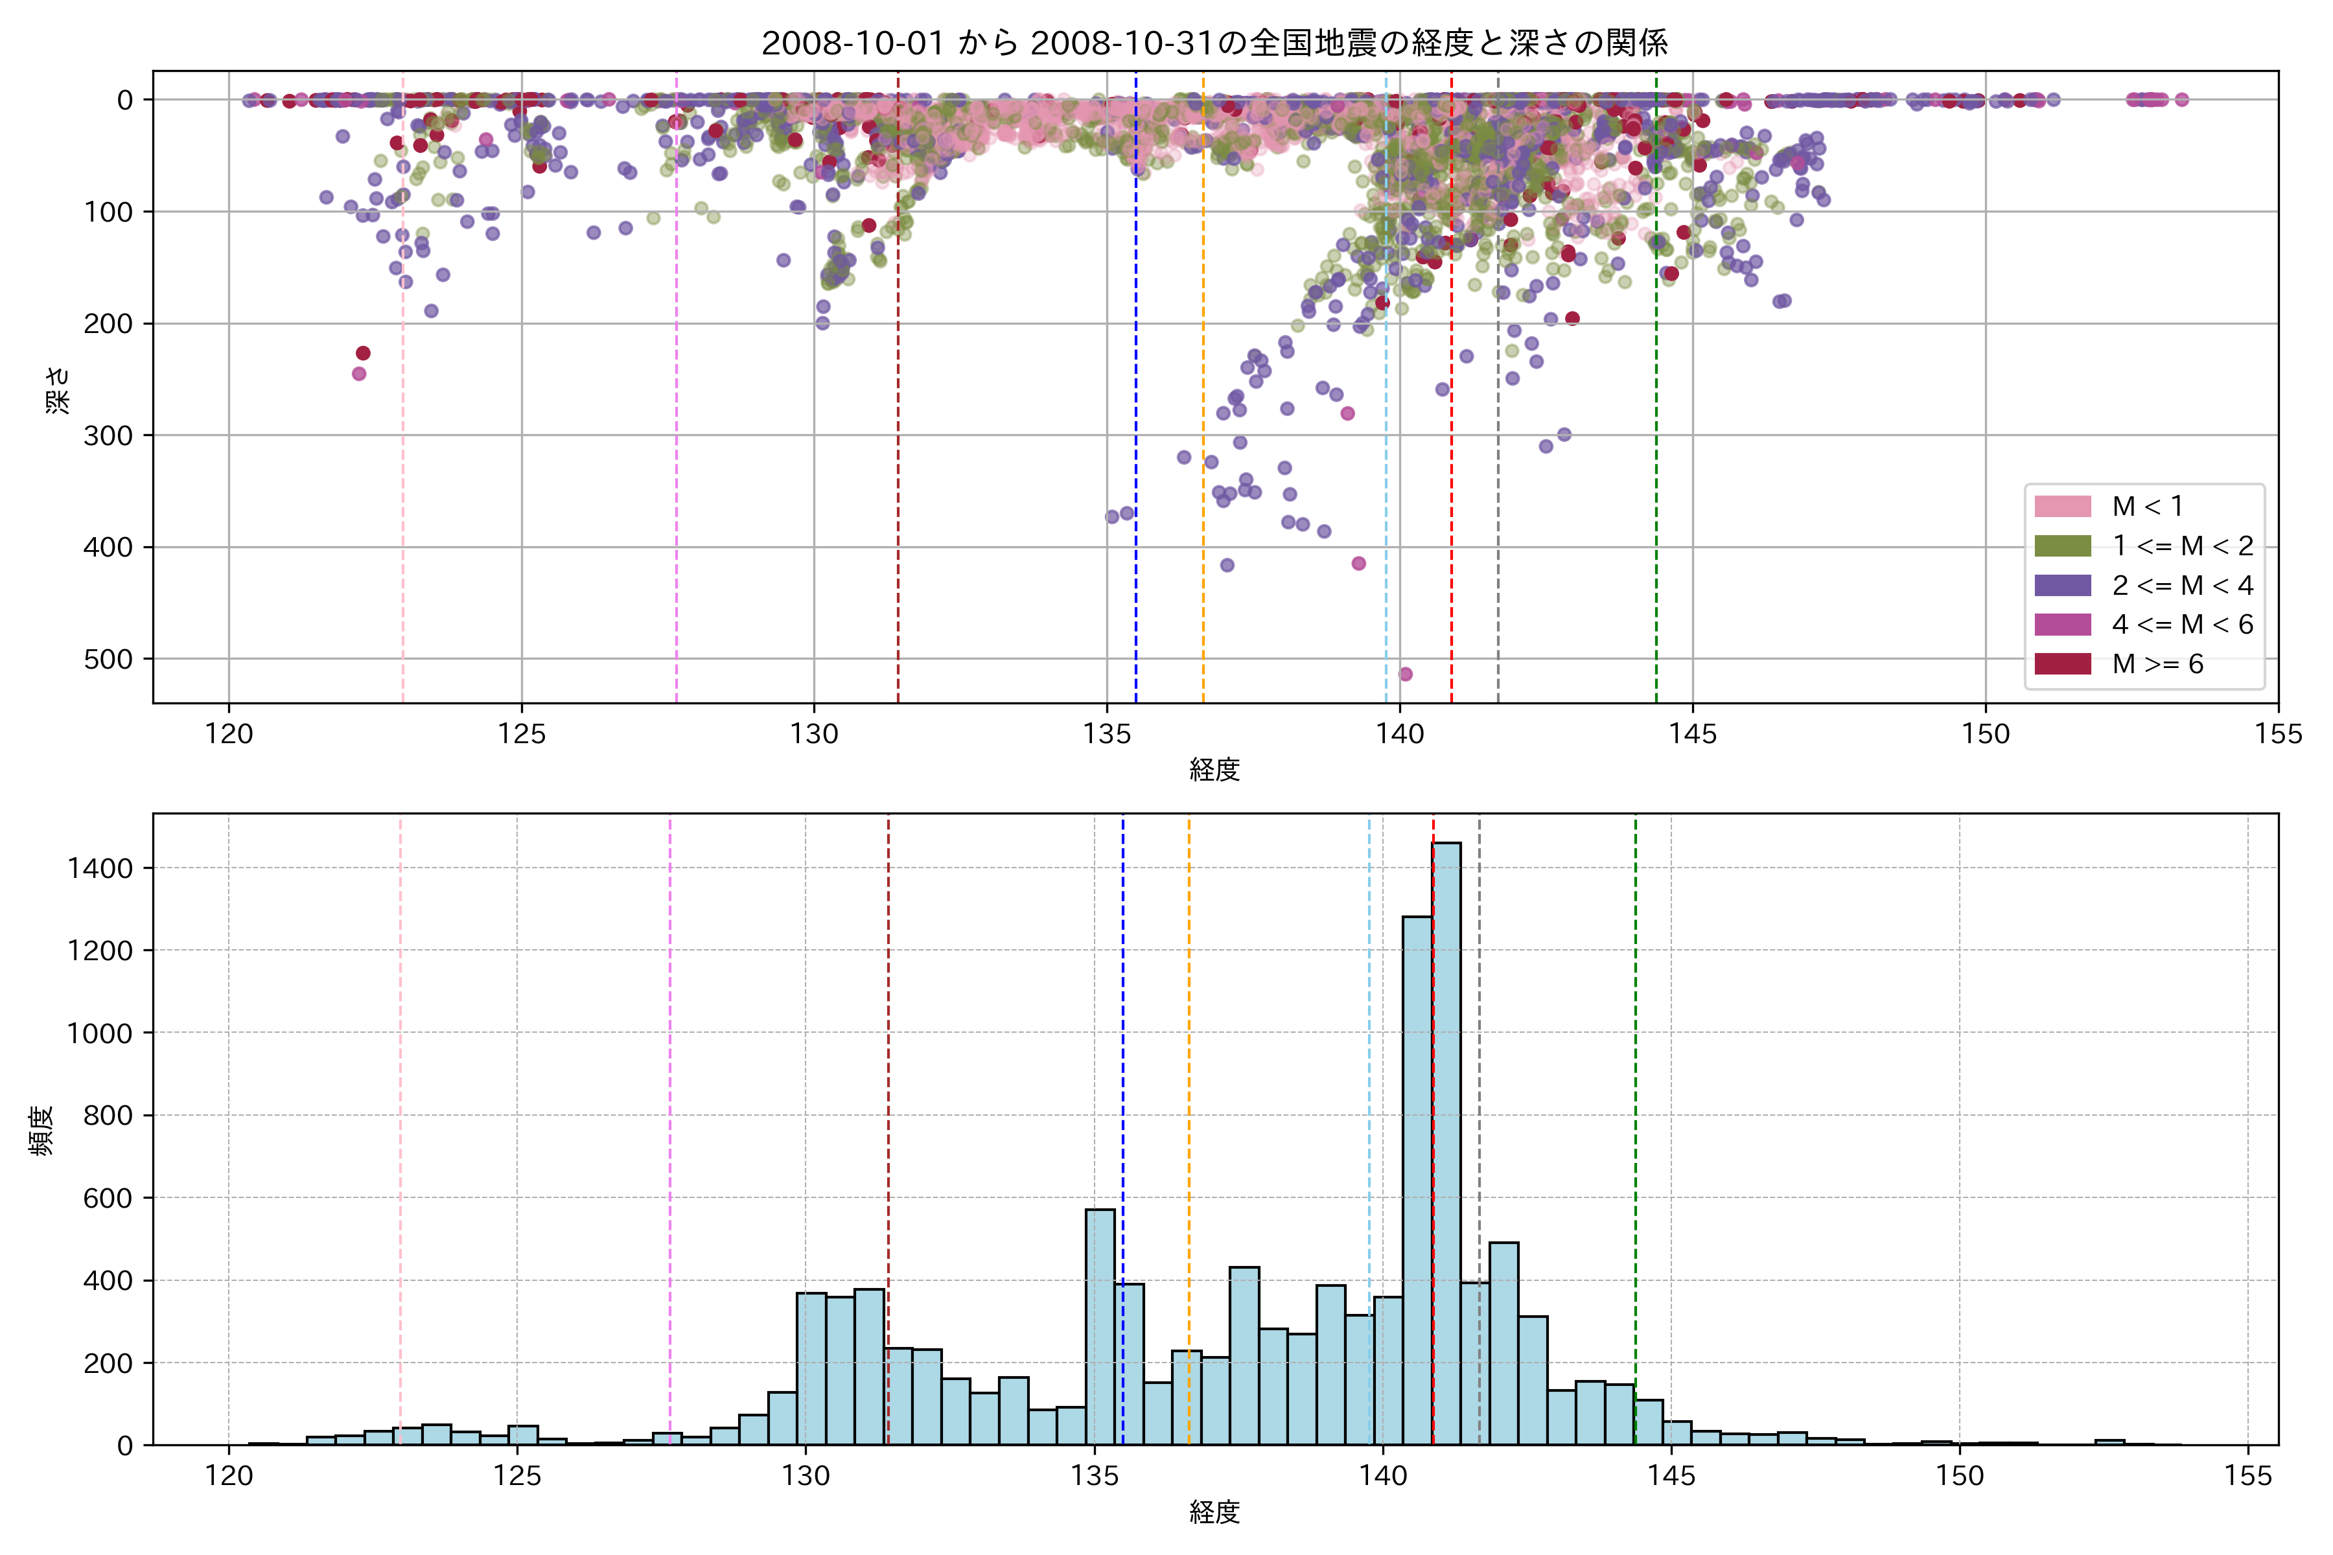2333x1555 pixels.
Task: Click the crimson M >= 6 legend swatch
Action: coord(2062,663)
